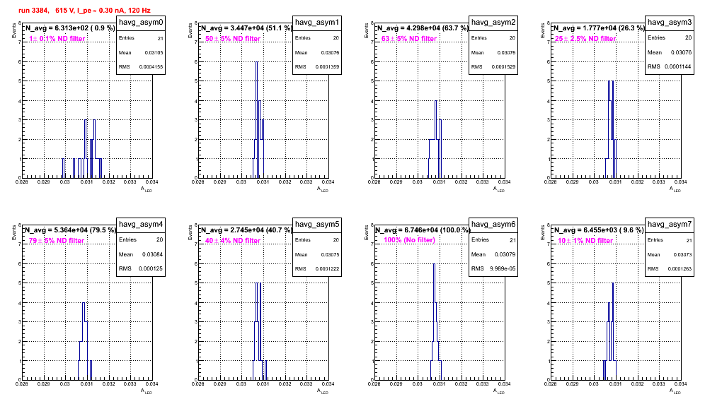705x404 pixels.
Task: Click the RMS value 0.000125
Action: pyautogui.click(x=151, y=269)
